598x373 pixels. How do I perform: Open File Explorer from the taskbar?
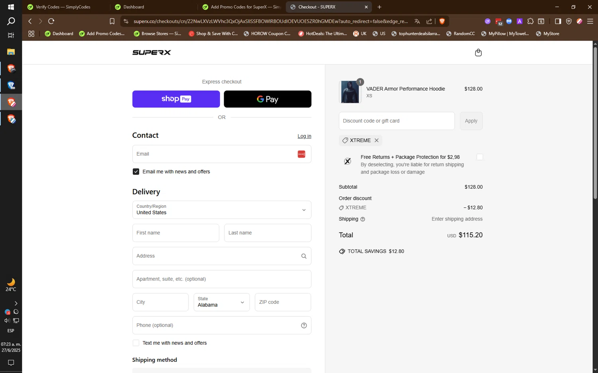point(11,52)
